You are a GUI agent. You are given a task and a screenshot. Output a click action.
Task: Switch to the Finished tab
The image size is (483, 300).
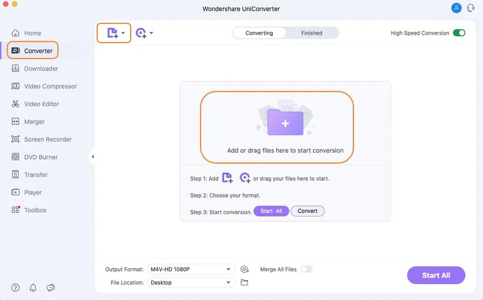click(x=311, y=33)
